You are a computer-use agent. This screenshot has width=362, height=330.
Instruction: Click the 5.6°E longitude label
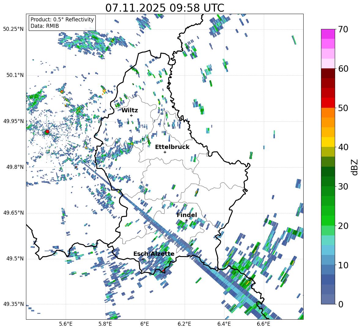tap(66, 324)
